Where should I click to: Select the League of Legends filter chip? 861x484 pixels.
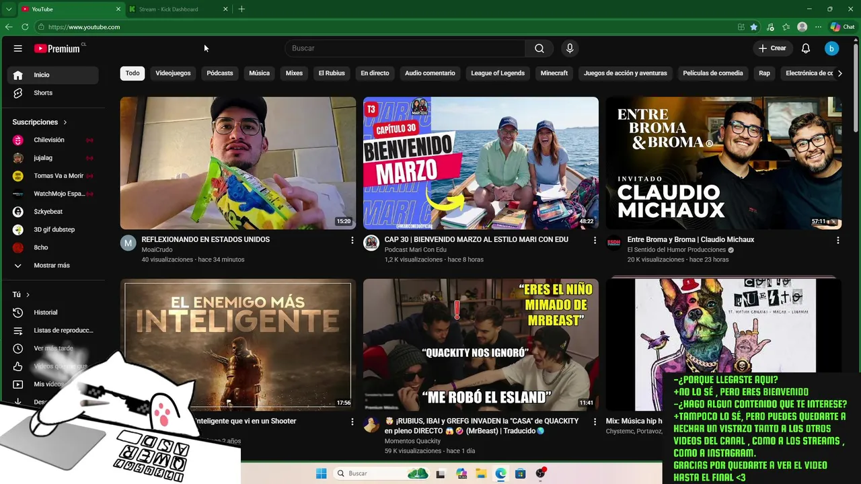click(498, 73)
